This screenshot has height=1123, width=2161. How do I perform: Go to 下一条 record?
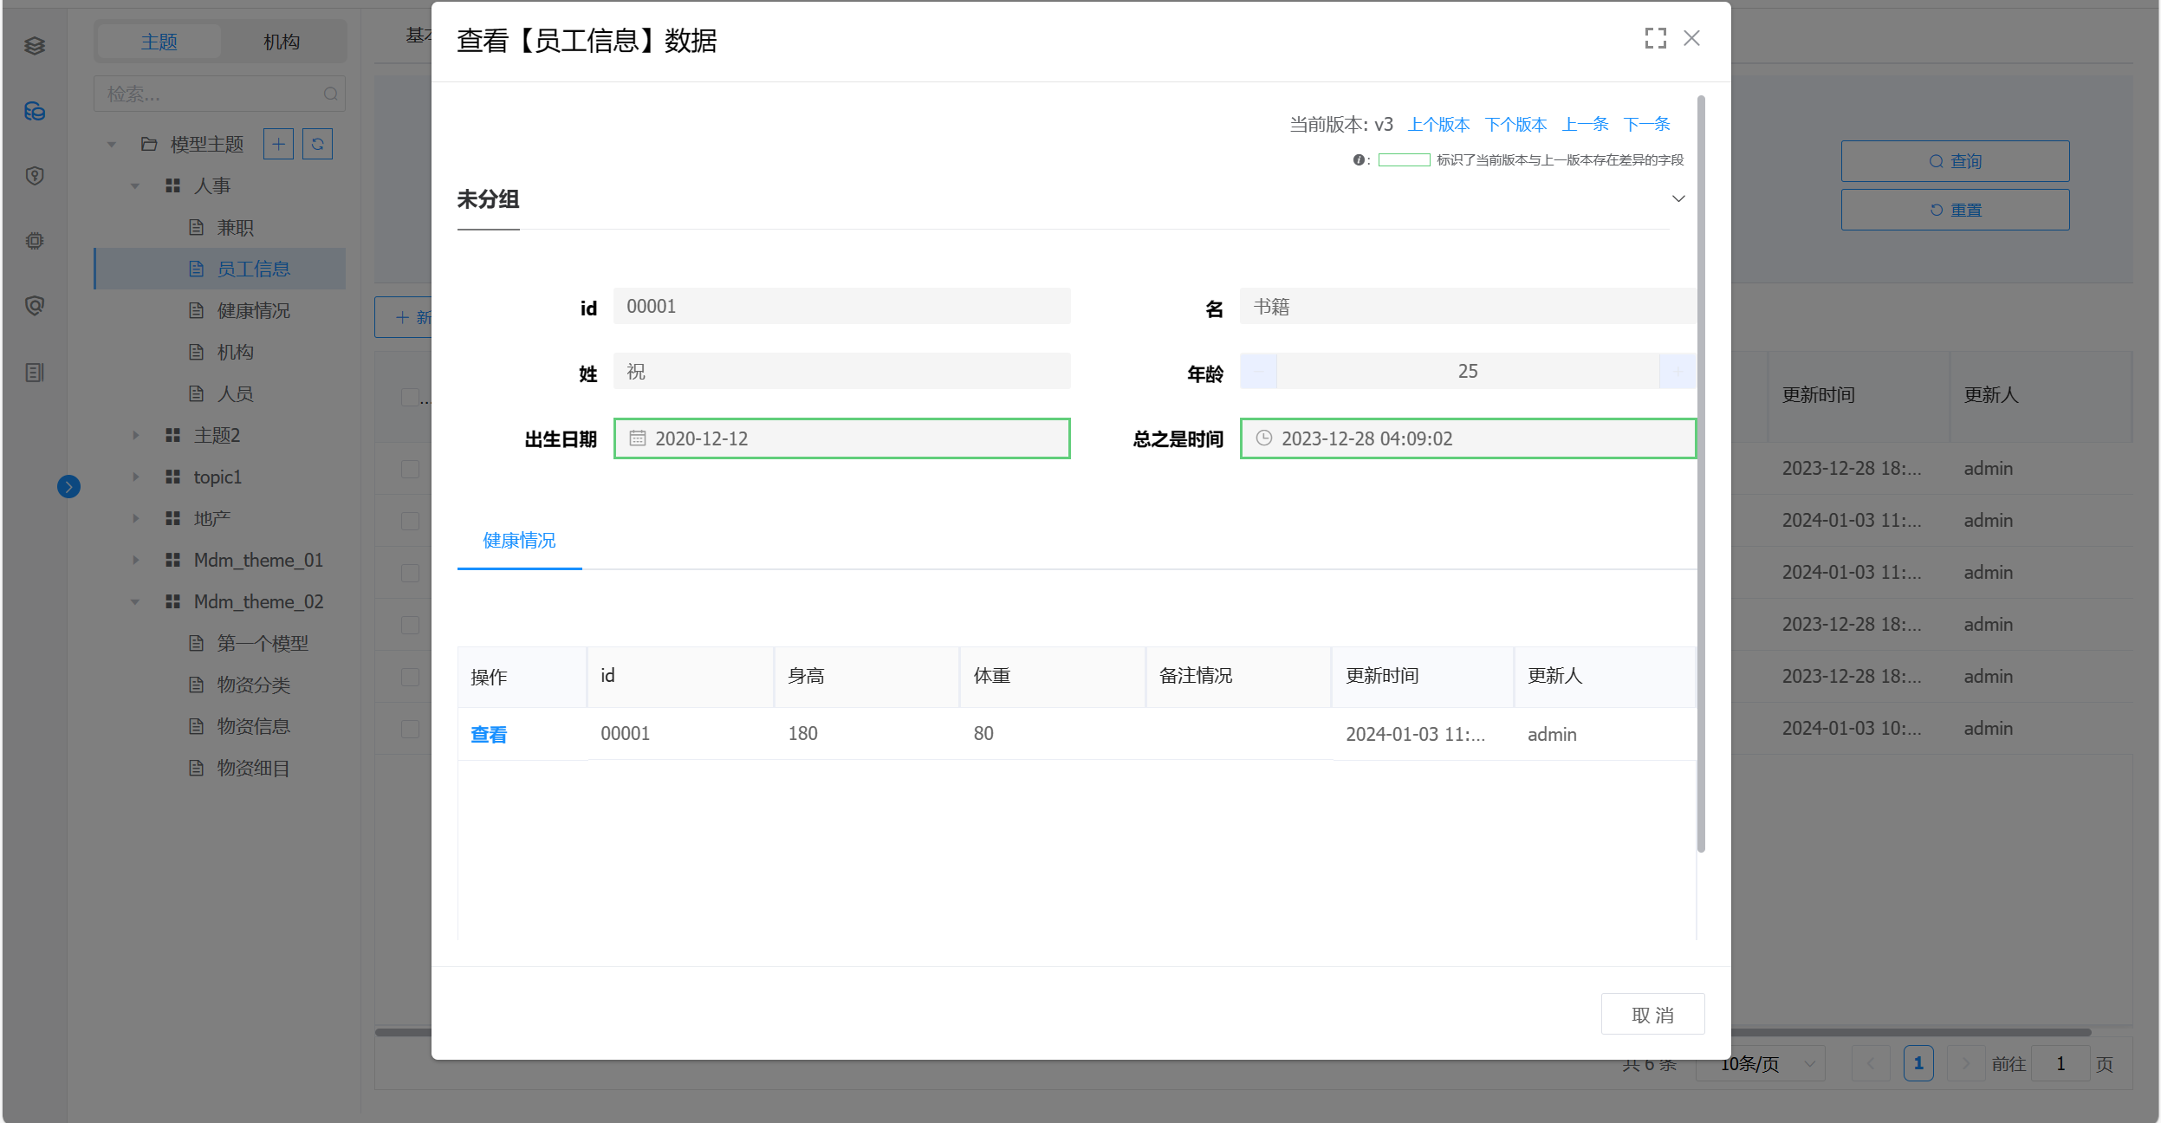click(1647, 124)
